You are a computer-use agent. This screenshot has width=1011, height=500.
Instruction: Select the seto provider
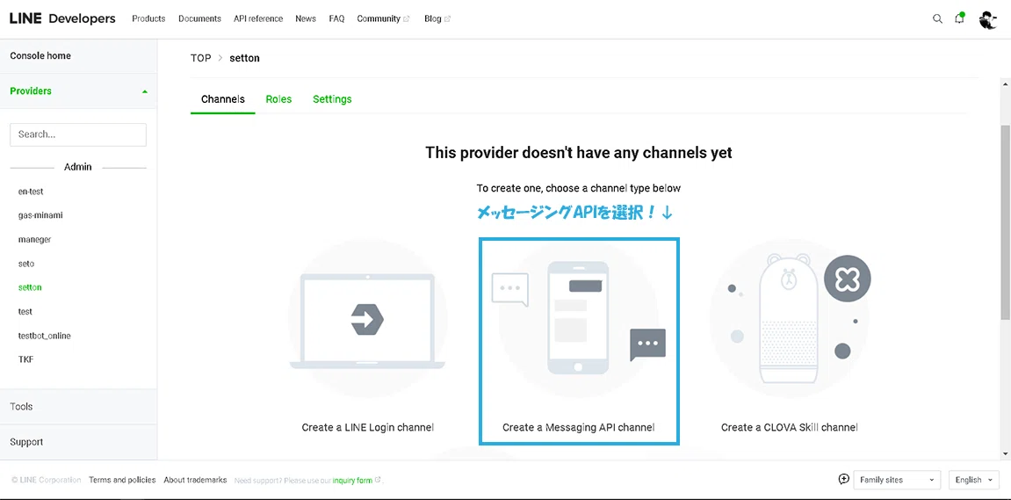coord(26,264)
